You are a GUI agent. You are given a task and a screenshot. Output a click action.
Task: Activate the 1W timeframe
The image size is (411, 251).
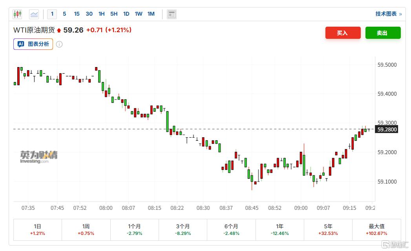point(138,14)
